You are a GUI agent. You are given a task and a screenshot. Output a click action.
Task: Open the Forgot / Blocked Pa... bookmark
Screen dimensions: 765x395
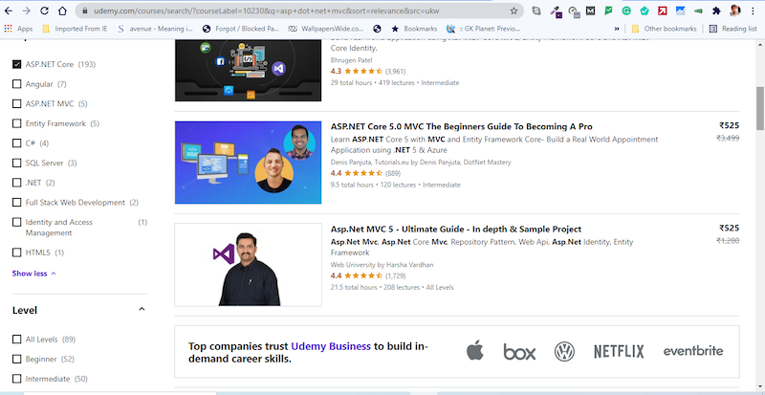(241, 29)
